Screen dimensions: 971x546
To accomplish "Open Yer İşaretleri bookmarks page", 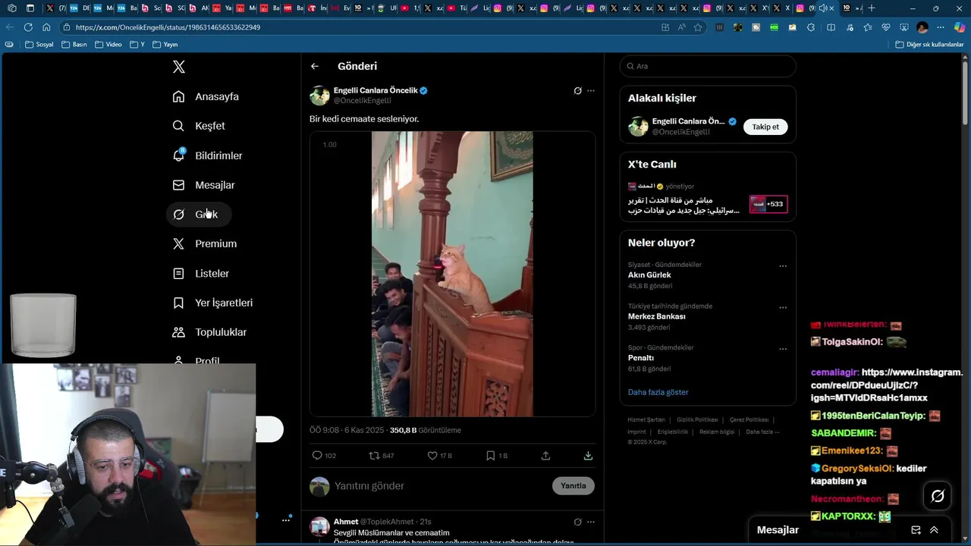I will [x=213, y=303].
